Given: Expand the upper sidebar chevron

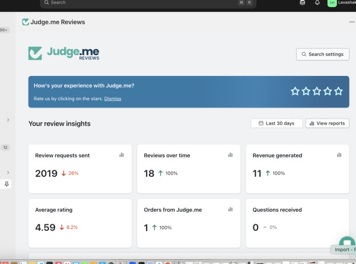Looking at the screenshot, I should (8, 120).
